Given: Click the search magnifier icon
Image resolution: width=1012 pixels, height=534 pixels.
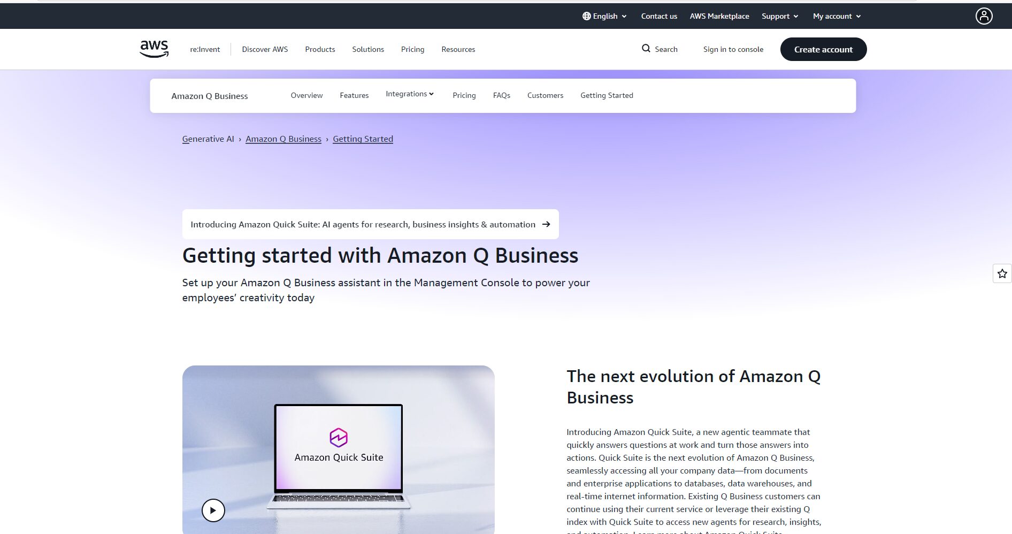Looking at the screenshot, I should 646,49.
